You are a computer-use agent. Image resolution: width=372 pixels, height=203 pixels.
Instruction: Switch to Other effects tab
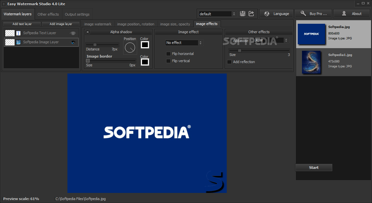(48, 14)
